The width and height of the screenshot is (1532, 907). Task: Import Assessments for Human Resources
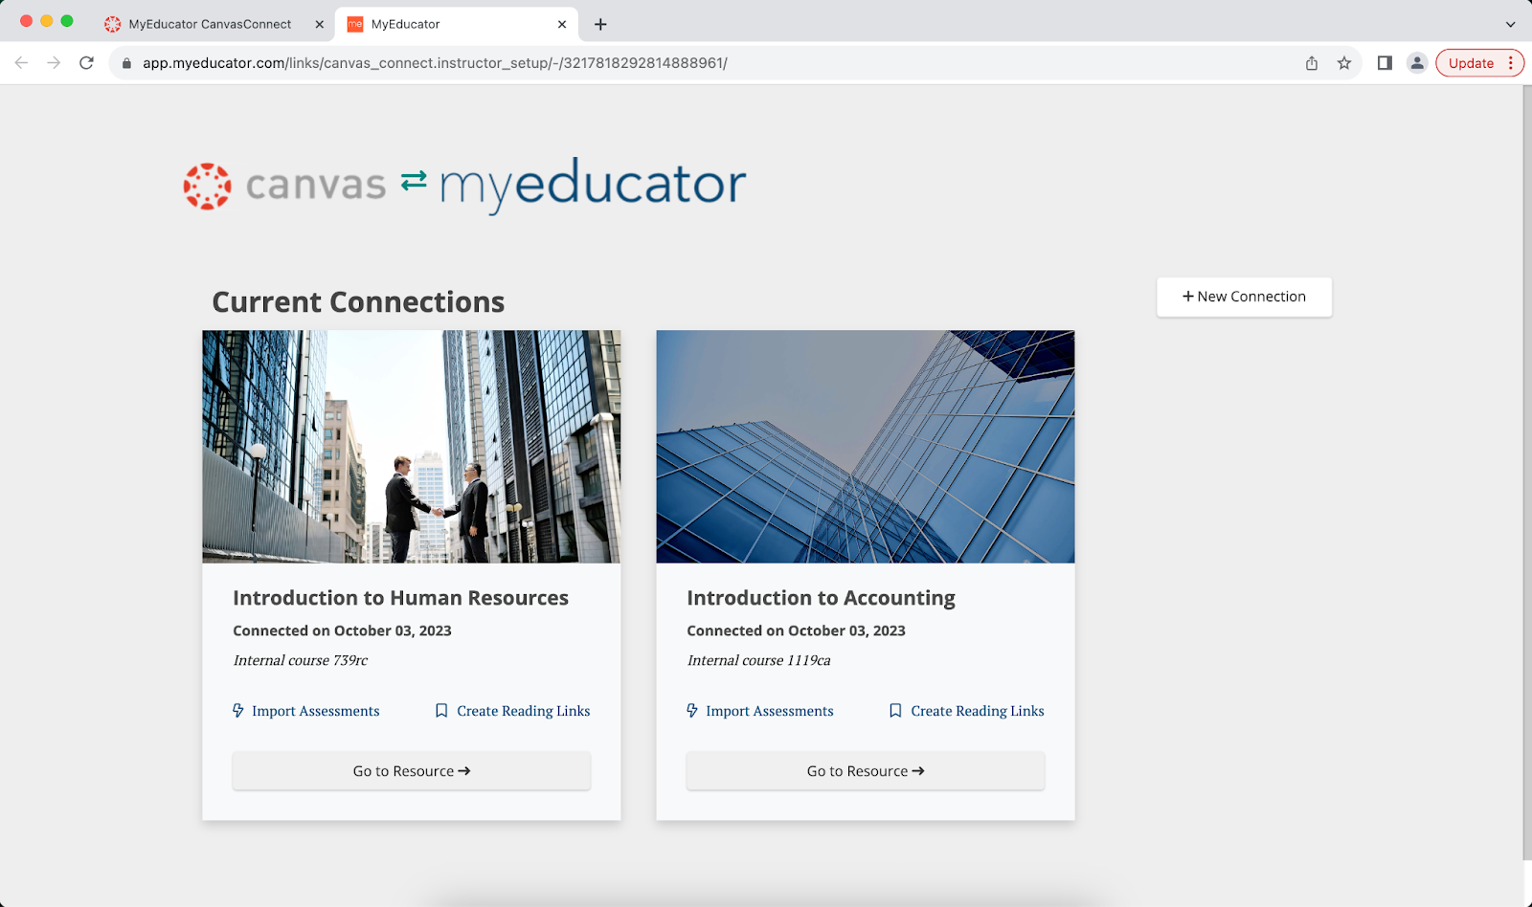306,711
